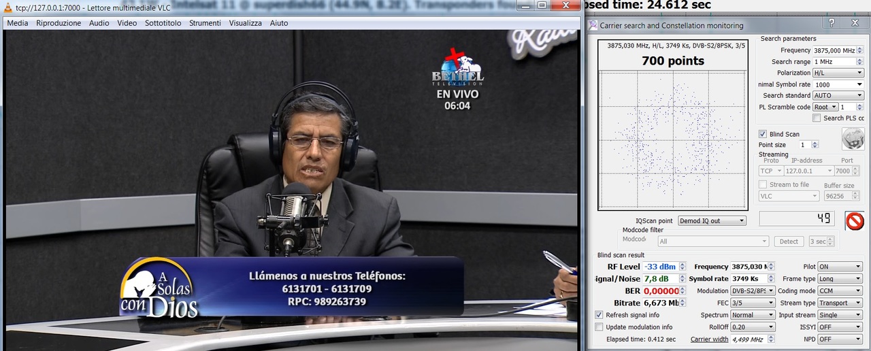Viewport: 871px width, 351px height.
Task: Open the Stream type Transport dropdown
Action: pos(840,303)
